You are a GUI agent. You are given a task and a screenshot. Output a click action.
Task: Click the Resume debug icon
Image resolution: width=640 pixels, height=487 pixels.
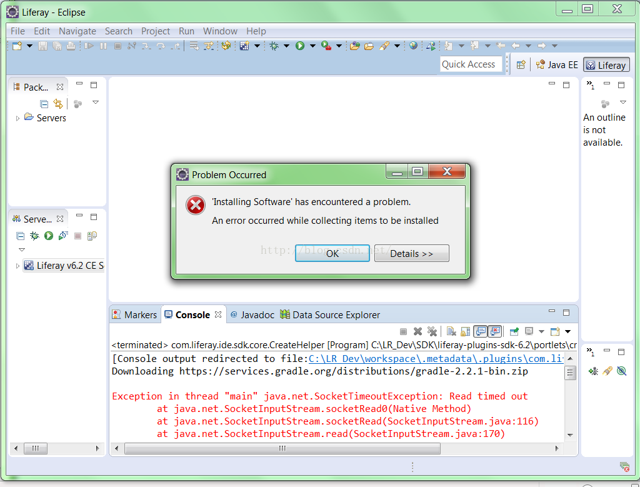tap(89, 46)
